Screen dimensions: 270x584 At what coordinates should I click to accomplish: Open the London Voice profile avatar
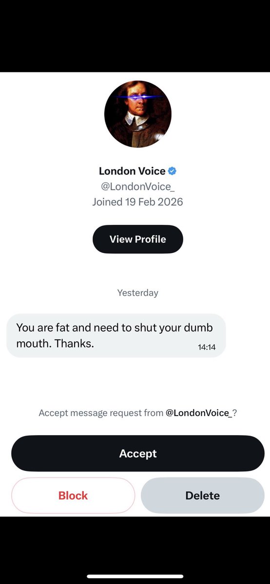point(138,114)
